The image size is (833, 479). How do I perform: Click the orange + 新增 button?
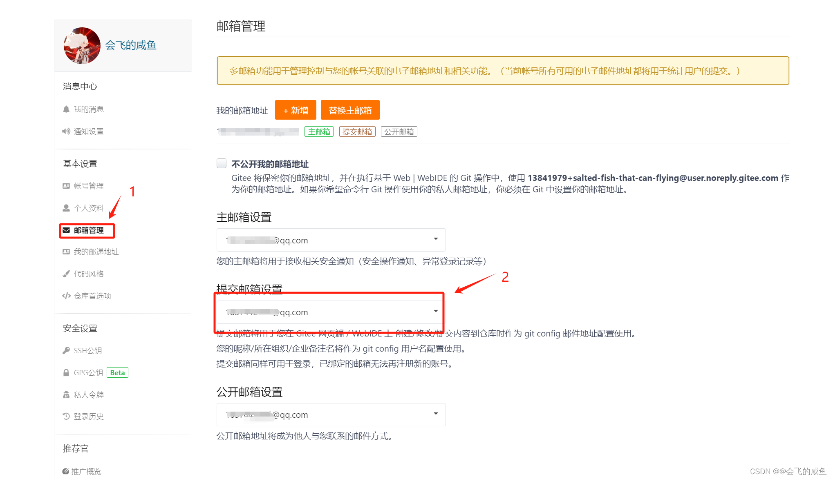pyautogui.click(x=296, y=110)
